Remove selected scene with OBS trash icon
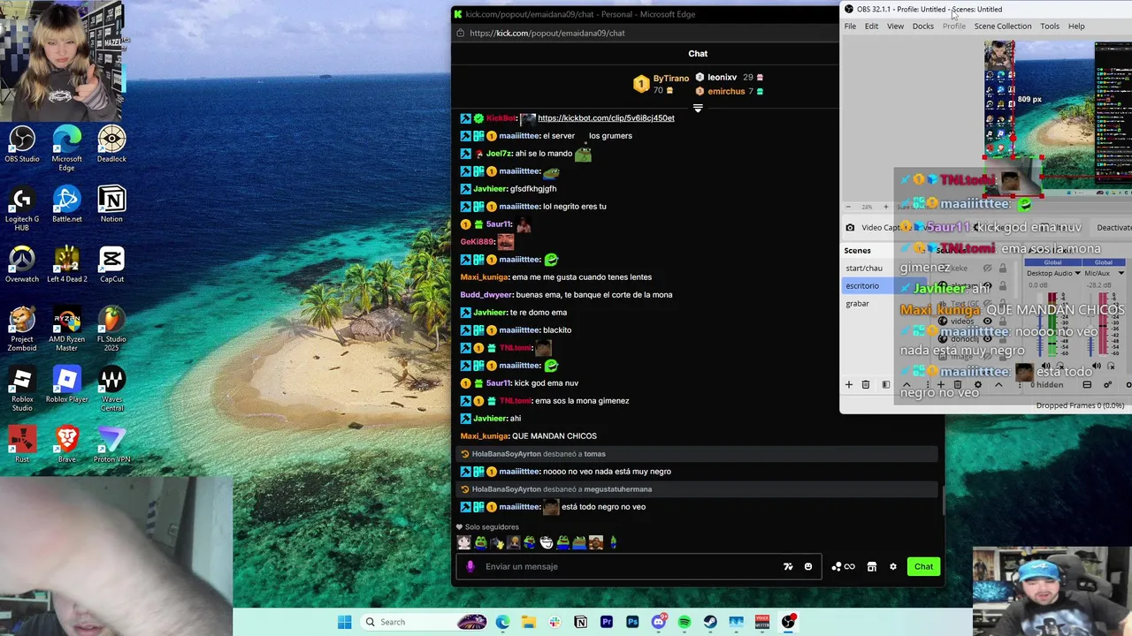This screenshot has height=636, width=1132. pyautogui.click(x=866, y=384)
